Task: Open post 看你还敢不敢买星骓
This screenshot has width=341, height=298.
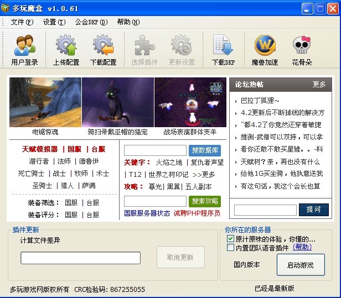Action: [x=282, y=149]
